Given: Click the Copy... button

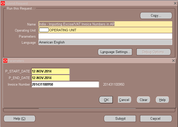Looking at the screenshot, I should coord(156,16).
